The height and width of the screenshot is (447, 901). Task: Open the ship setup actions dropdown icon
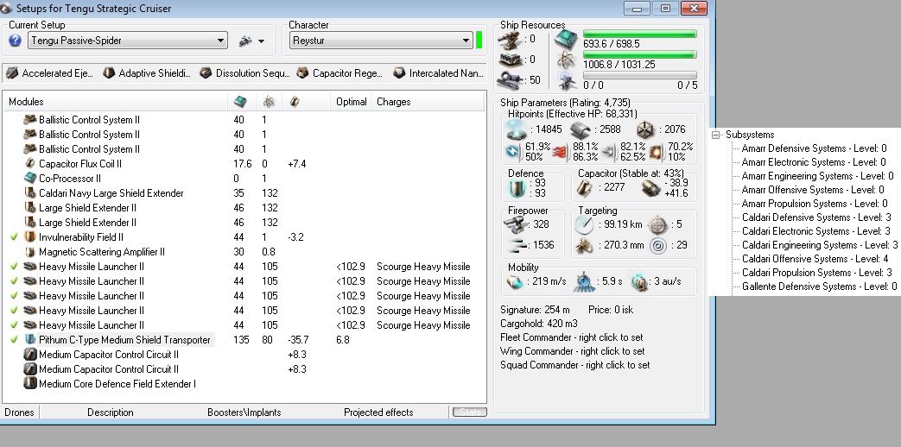(x=251, y=41)
